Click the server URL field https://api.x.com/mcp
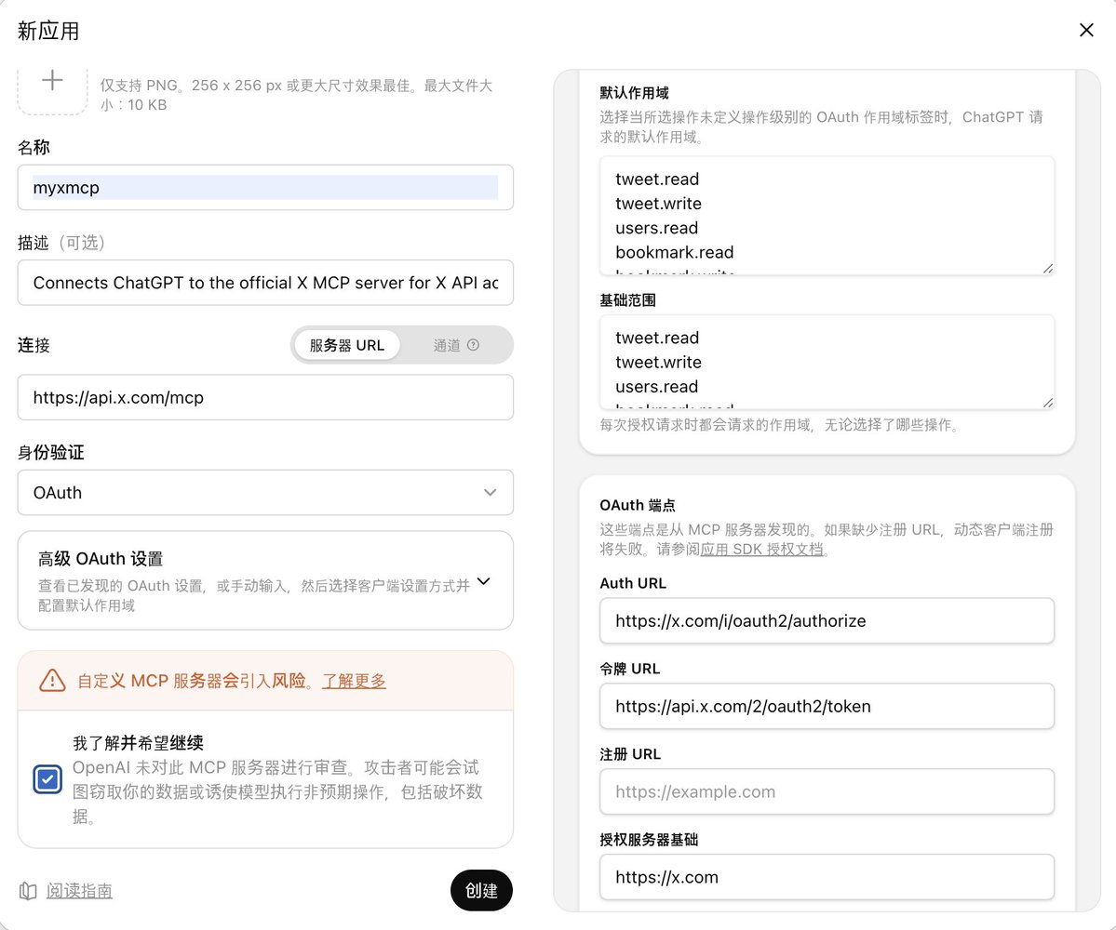Screen dimensions: 1116x930 [x=265, y=397]
